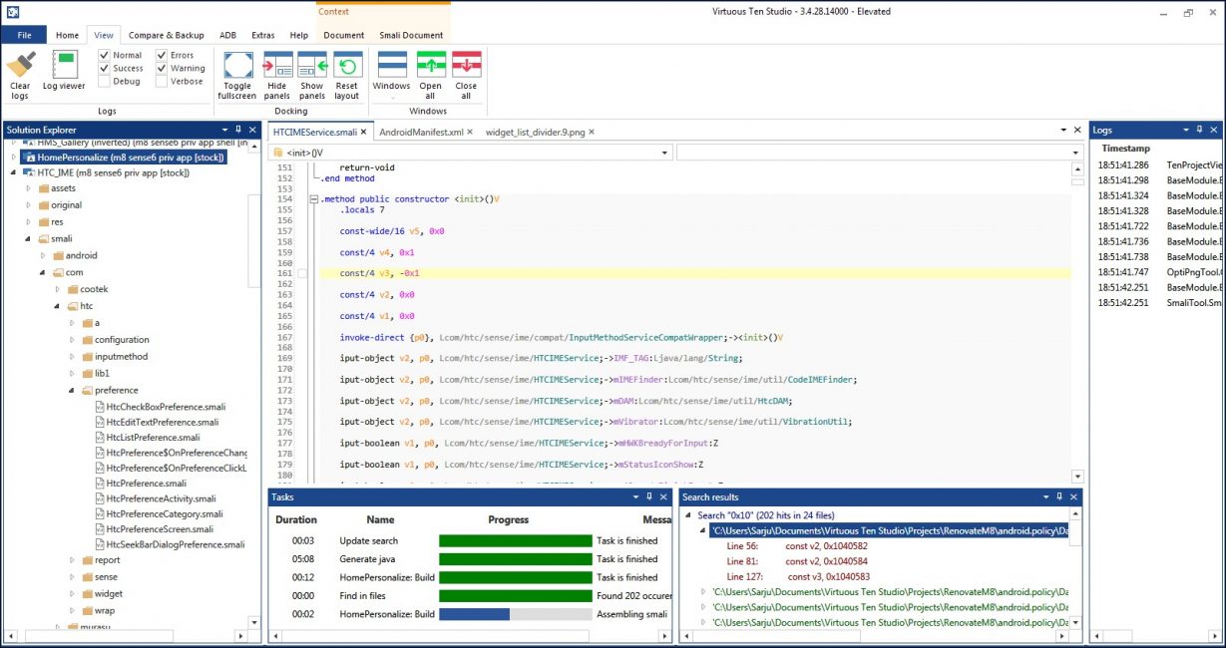Image resolution: width=1226 pixels, height=648 pixels.
Task: Switch to the Home ribbon tab
Action: 67,35
